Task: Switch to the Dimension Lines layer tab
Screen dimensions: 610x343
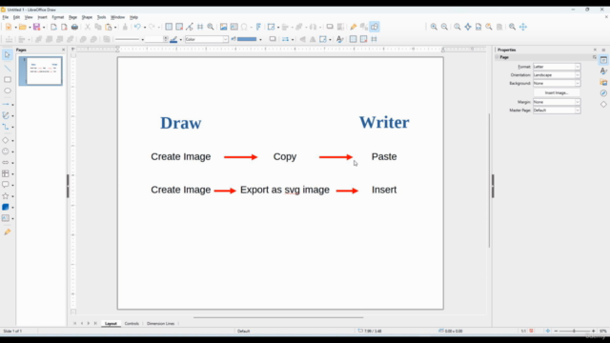Action: tap(160, 324)
